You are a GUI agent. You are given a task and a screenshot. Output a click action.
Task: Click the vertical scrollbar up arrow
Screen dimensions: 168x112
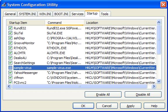pyautogui.click(x=159, y=22)
